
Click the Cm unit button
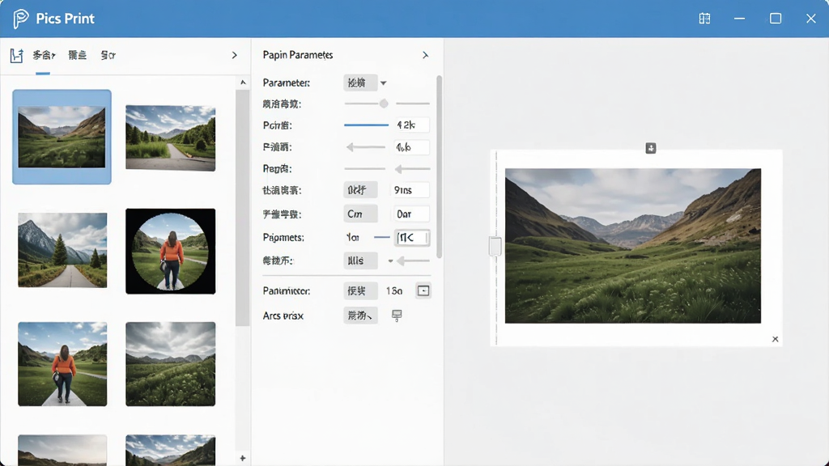tap(360, 214)
